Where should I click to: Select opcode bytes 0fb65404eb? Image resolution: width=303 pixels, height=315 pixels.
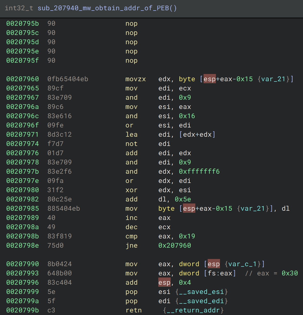click(68, 79)
